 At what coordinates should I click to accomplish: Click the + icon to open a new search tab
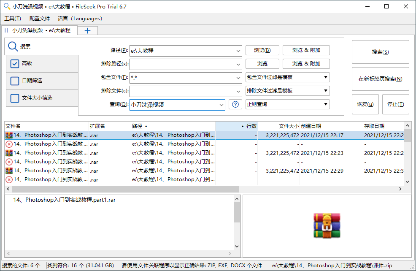click(x=87, y=30)
